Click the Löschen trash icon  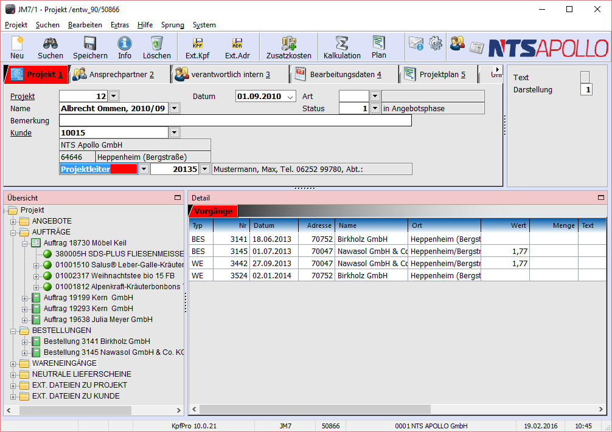click(156, 47)
